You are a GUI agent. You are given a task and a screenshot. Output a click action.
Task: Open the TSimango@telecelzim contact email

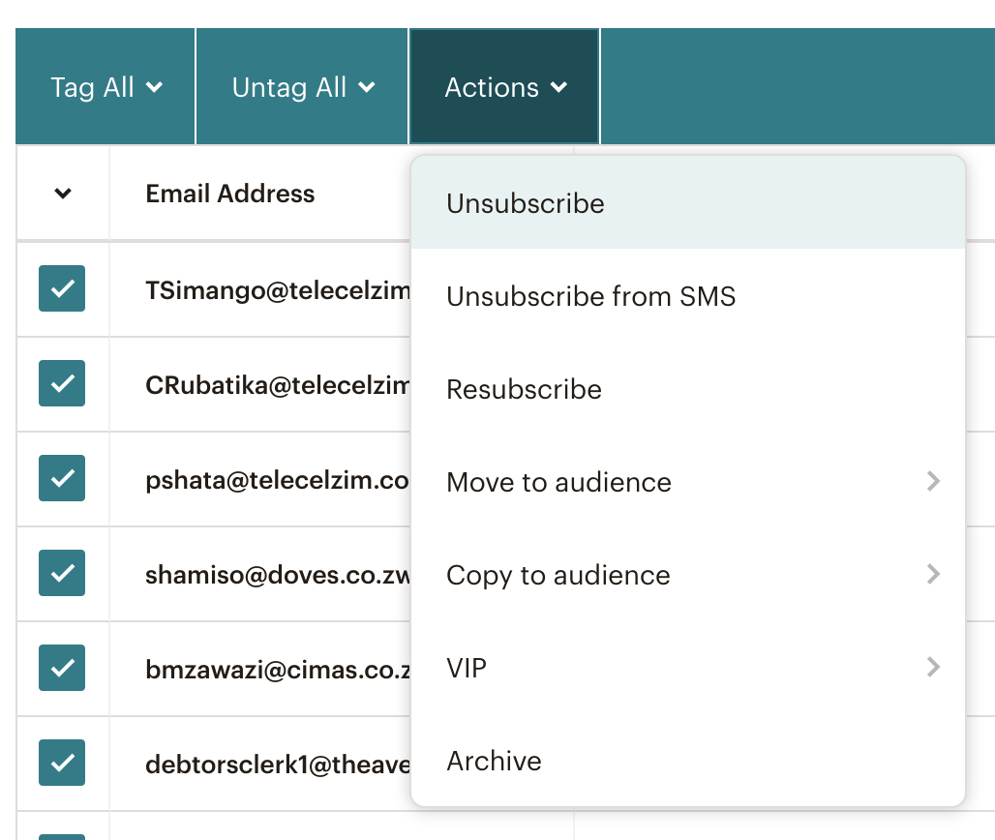[277, 290]
